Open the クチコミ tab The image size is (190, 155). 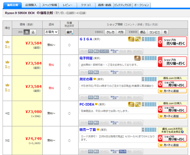click(86, 5)
